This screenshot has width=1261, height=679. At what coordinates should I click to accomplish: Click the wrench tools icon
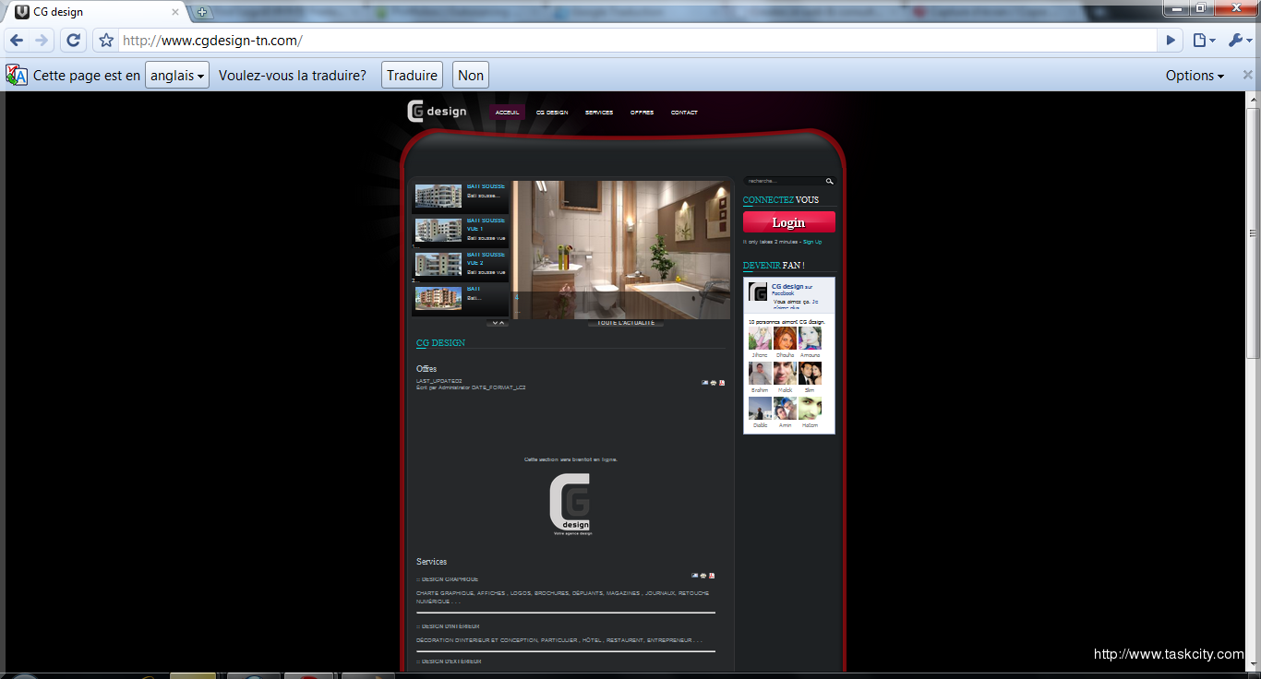(1238, 40)
